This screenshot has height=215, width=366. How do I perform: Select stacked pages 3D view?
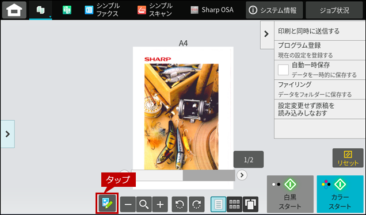click(250, 205)
